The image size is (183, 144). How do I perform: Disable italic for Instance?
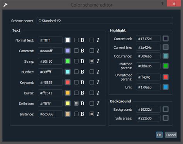click(x=92, y=114)
